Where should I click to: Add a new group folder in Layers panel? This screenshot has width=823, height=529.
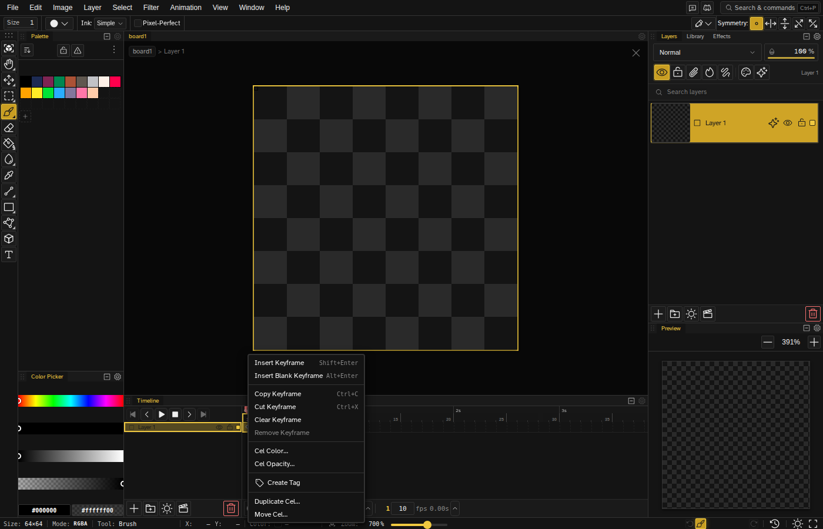(675, 314)
